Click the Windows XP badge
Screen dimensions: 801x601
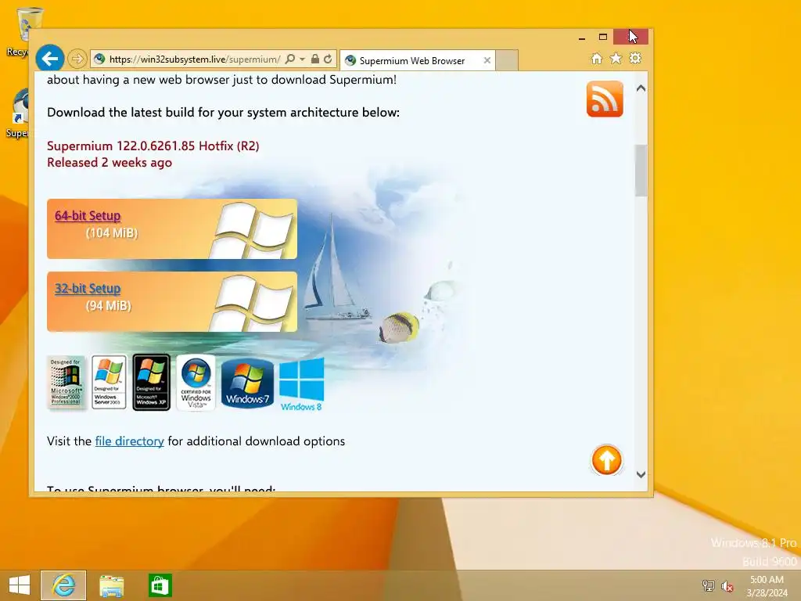tap(151, 382)
